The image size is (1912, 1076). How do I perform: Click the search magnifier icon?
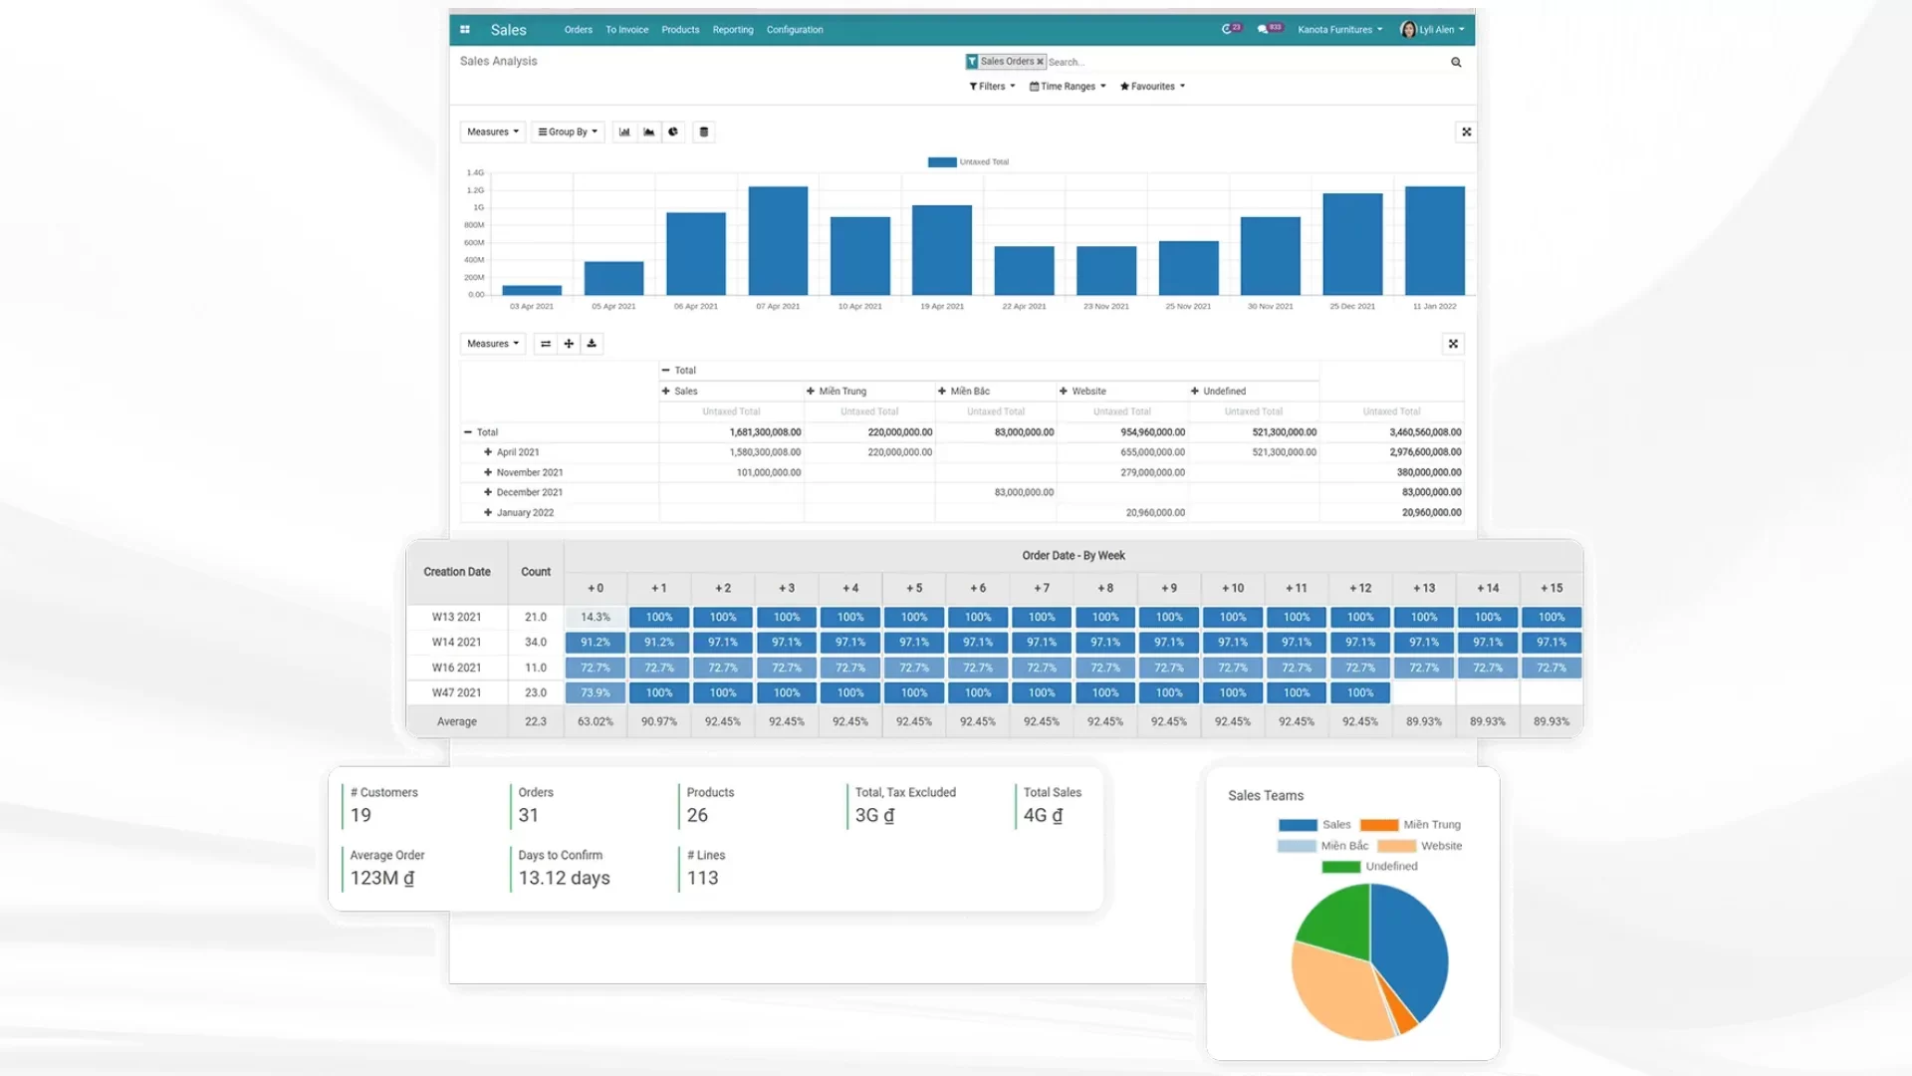point(1456,62)
